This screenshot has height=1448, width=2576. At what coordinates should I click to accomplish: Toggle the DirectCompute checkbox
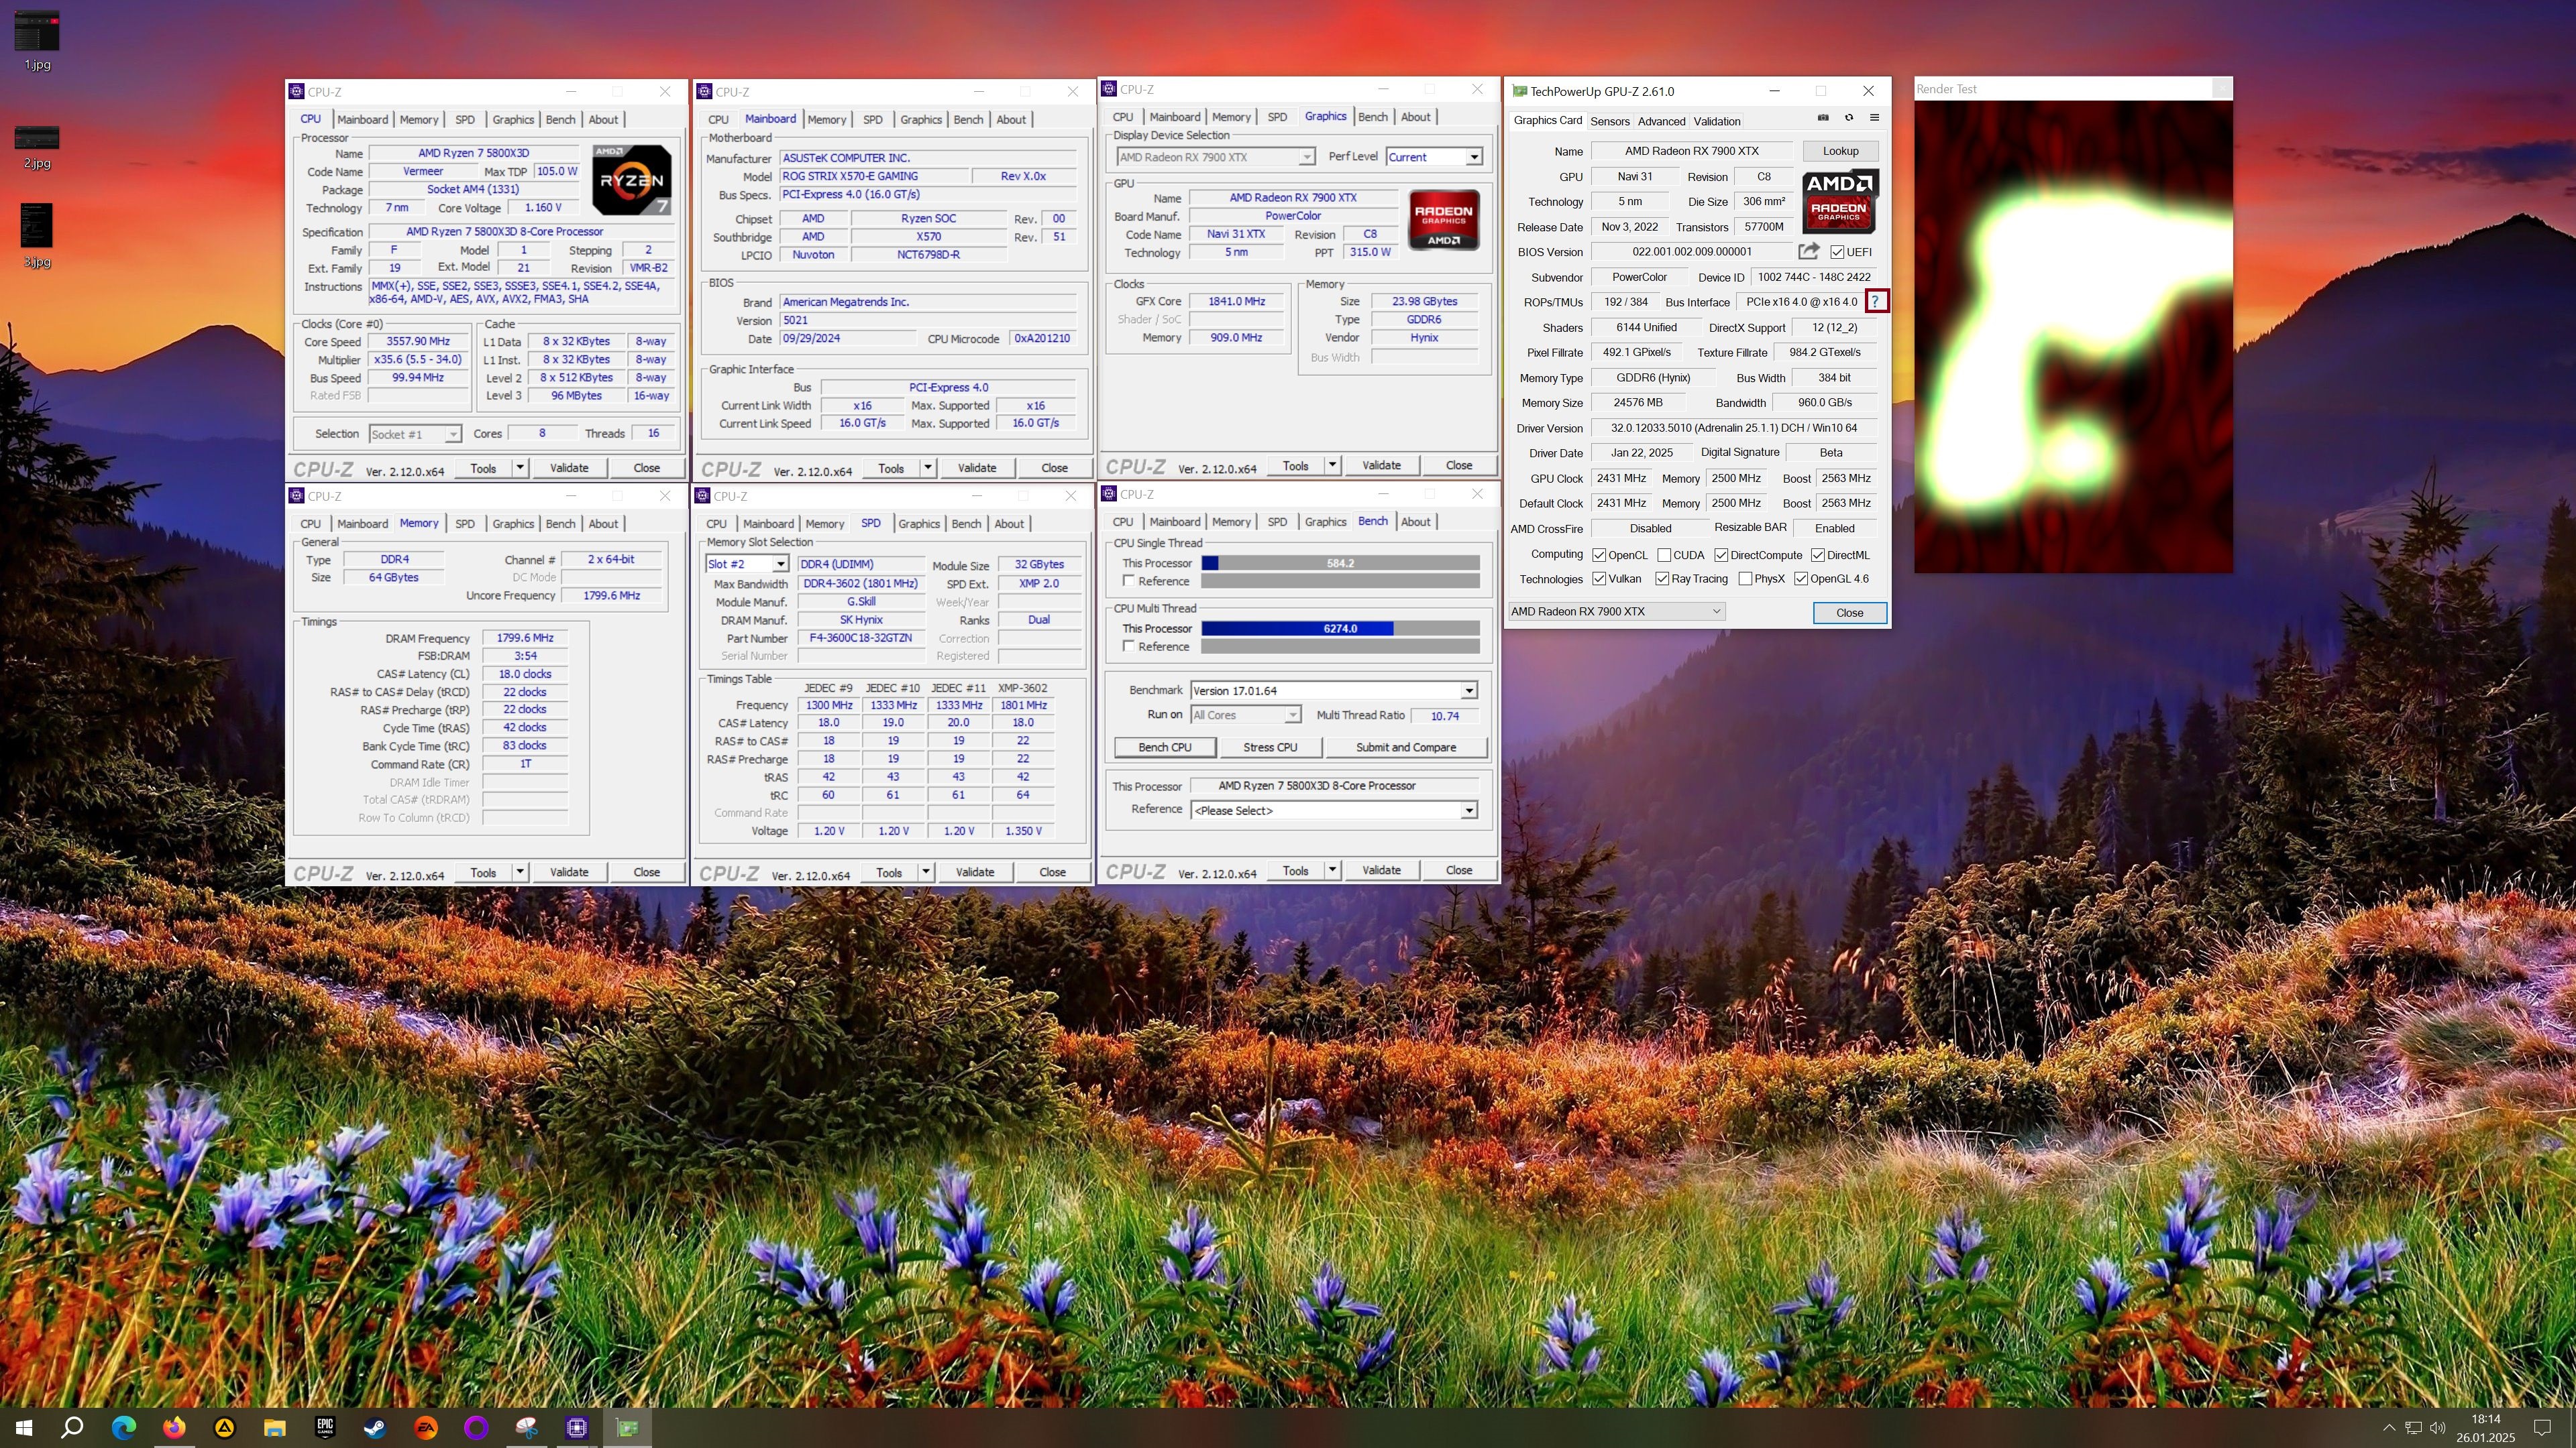click(x=1721, y=554)
